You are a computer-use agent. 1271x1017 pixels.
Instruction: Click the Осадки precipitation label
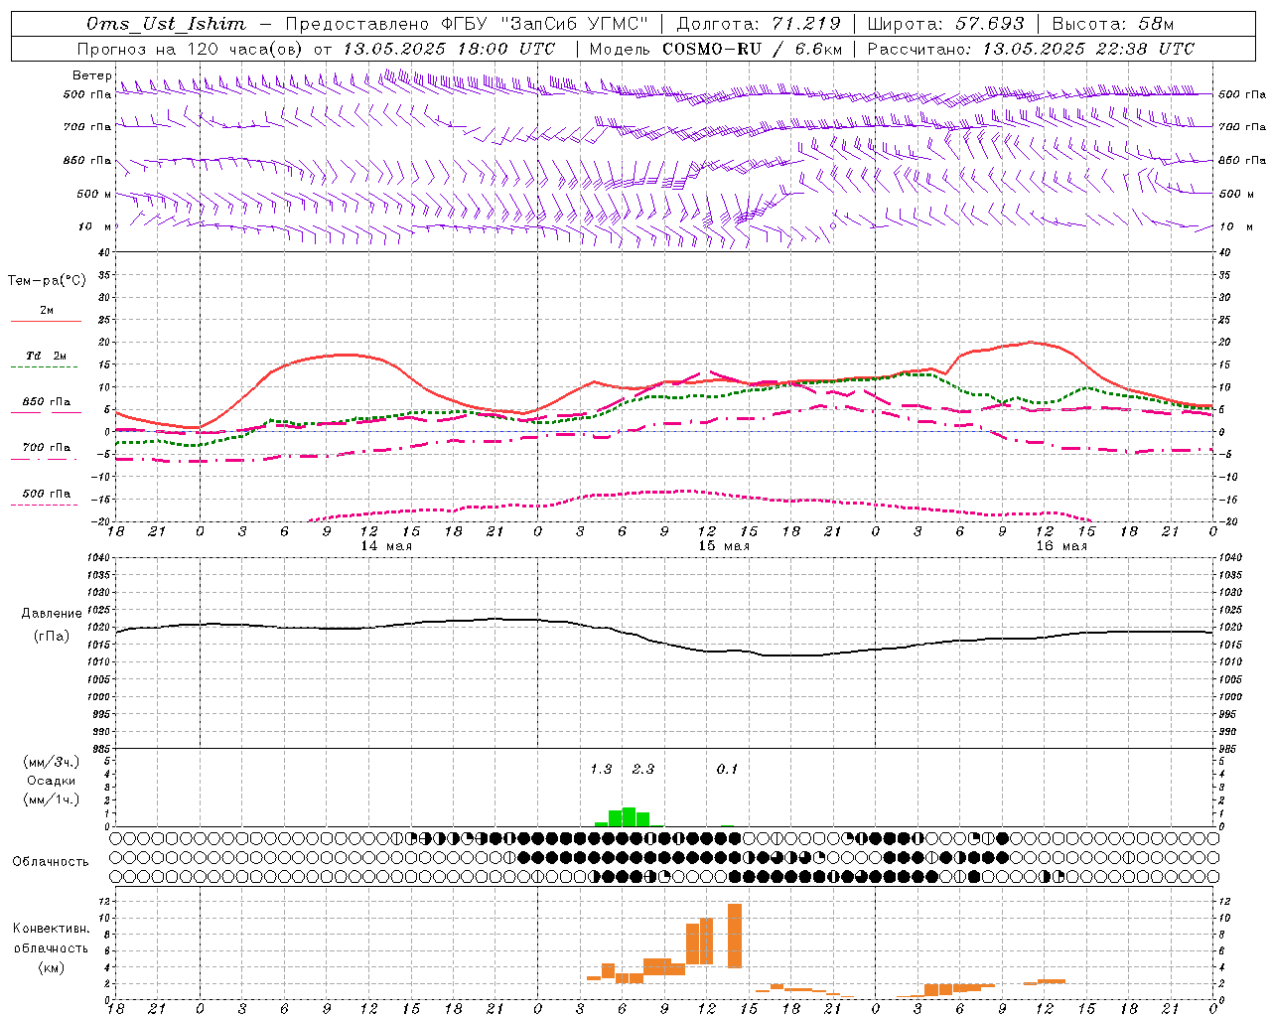point(52,781)
